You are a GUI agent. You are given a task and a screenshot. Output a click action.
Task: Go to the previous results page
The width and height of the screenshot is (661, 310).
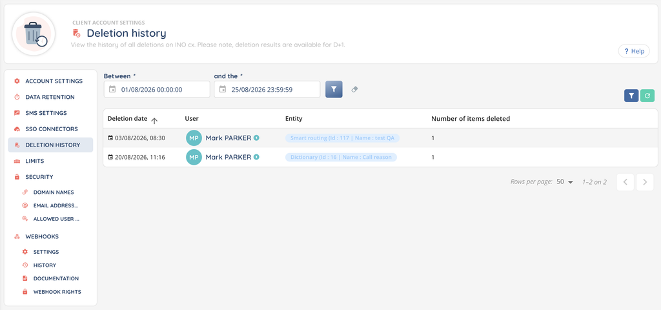coord(625,182)
